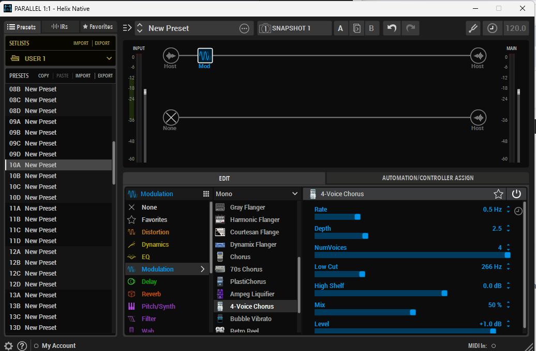
Task: Click the presets Import button
Action: tap(83, 76)
